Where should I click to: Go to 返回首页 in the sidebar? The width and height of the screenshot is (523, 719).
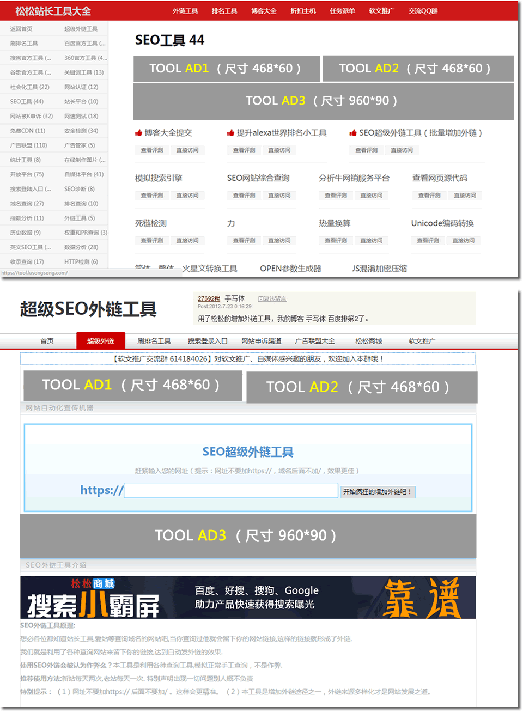click(x=21, y=29)
